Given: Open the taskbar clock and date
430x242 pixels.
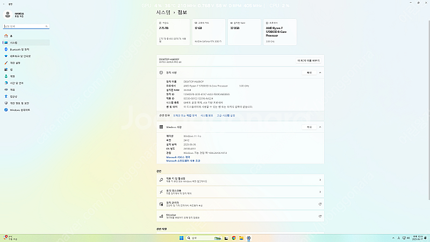Looking at the screenshot, I should (x=418, y=238).
